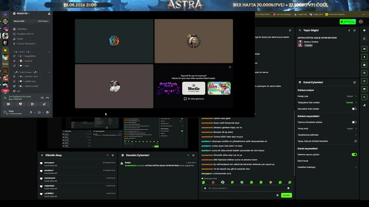
Task: Check the 'Bir daha gösterme' box
Action: [185, 99]
